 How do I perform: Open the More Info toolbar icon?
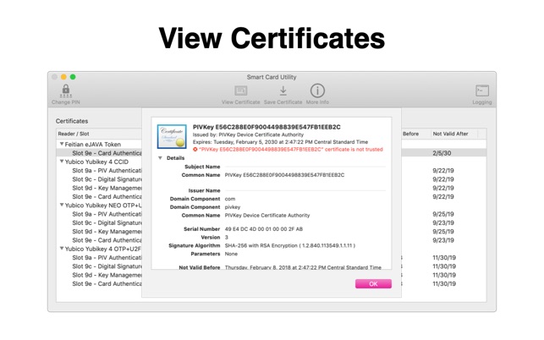click(317, 90)
